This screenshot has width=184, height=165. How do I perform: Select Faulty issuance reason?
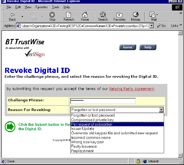(x=117, y=147)
